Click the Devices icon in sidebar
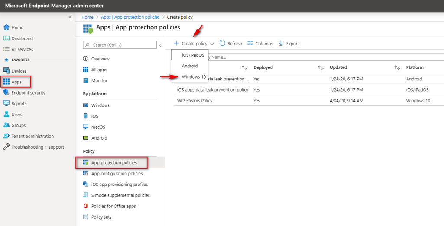The width and height of the screenshot is (444, 226). (6, 70)
